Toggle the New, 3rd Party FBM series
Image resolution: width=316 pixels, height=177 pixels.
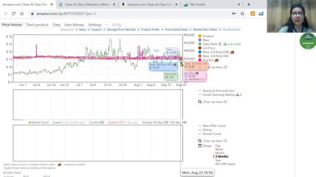pyautogui.click(x=216, y=52)
